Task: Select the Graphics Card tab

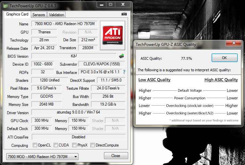Action: 17,14
